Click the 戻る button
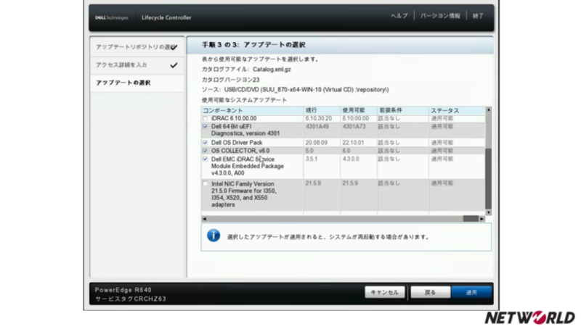The height and width of the screenshot is (329, 581). pos(430,292)
